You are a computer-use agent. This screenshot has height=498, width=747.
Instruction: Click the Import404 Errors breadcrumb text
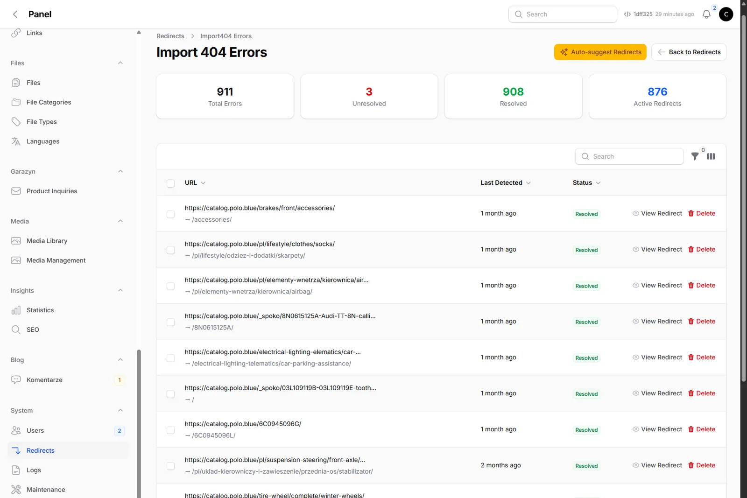tap(226, 36)
